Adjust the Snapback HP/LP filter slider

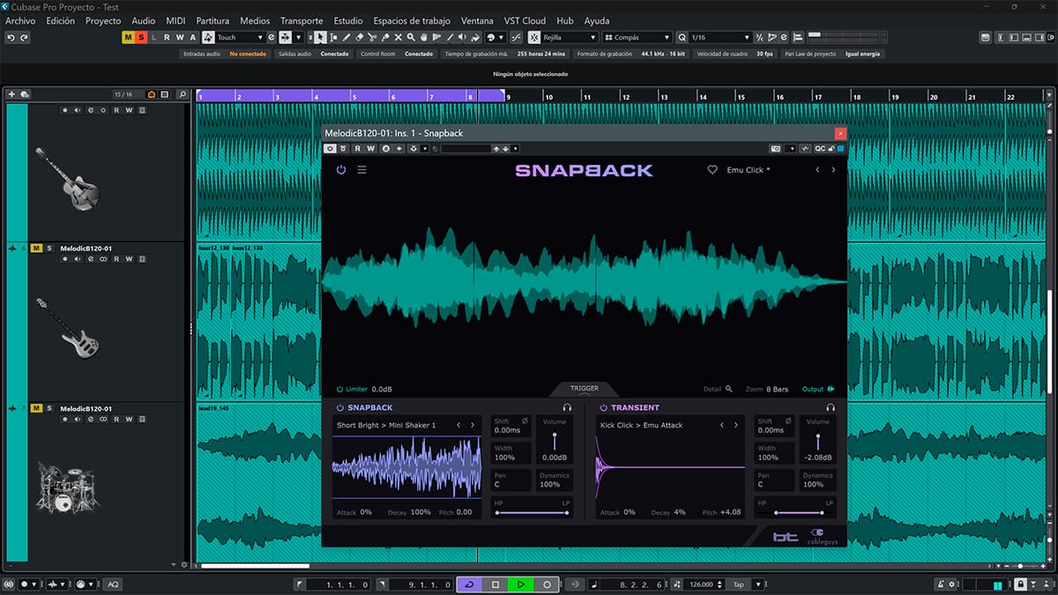(x=533, y=512)
